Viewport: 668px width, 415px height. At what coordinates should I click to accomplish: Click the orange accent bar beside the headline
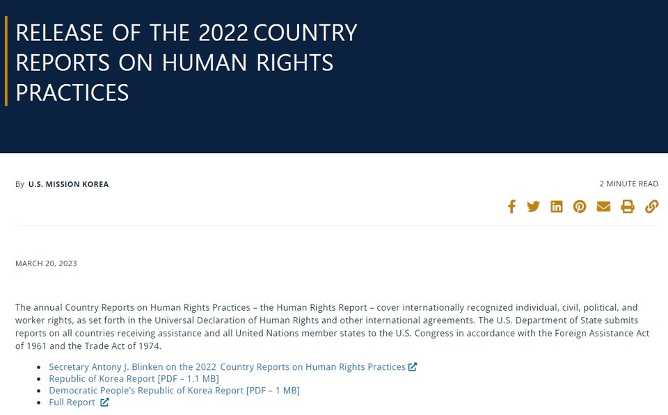(6, 62)
